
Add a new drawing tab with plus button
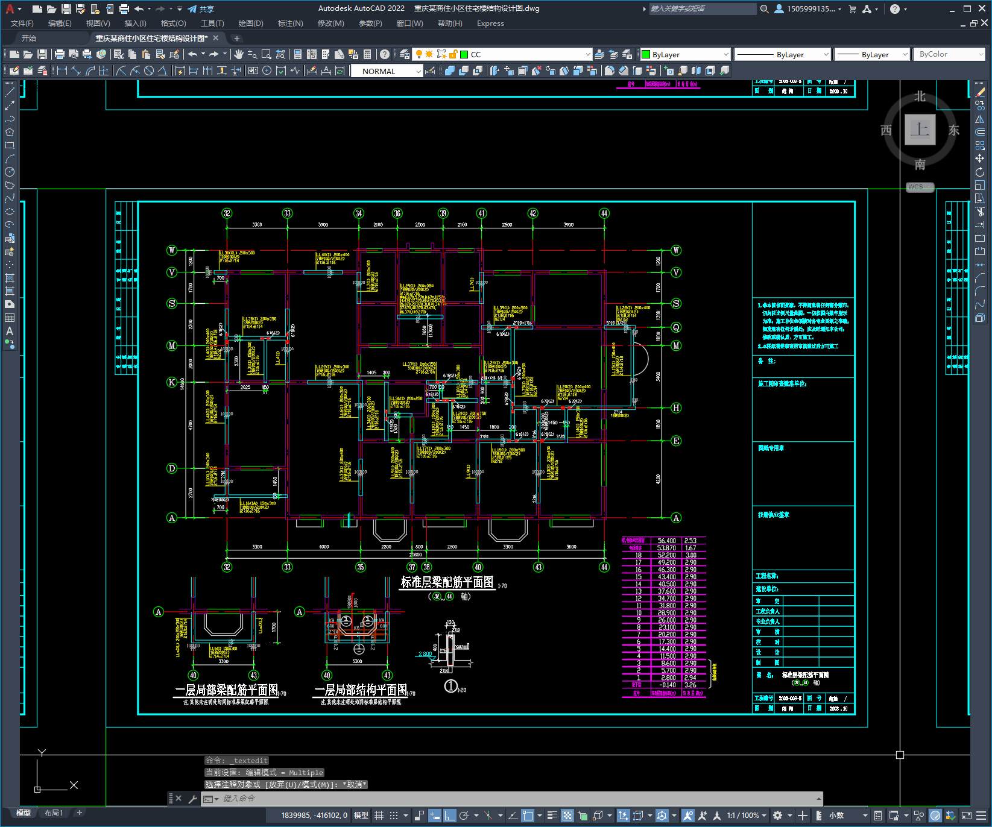coord(237,38)
